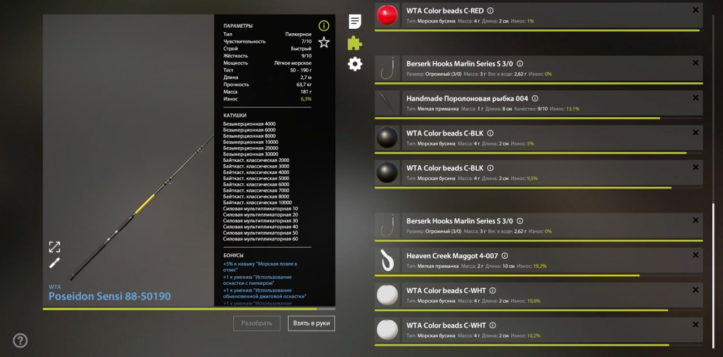Image resolution: width=723 pixels, height=357 pixels.
Task: Select white bead thumbnail with 10,2% wear
Action: tap(387, 329)
